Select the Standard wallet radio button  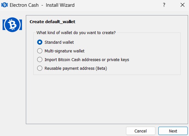click(x=40, y=42)
